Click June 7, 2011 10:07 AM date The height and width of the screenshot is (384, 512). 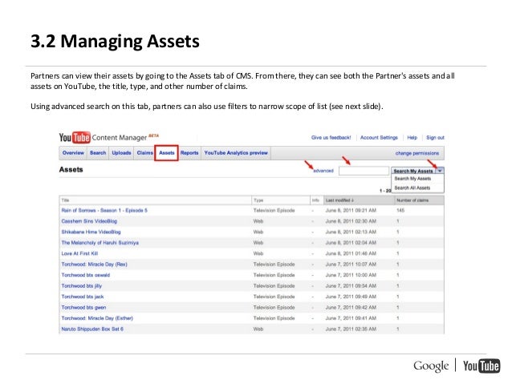click(x=351, y=265)
